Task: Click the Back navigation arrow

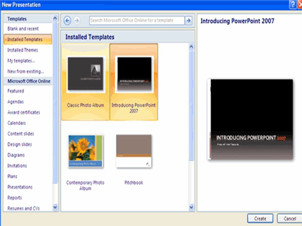Action: [67, 20]
